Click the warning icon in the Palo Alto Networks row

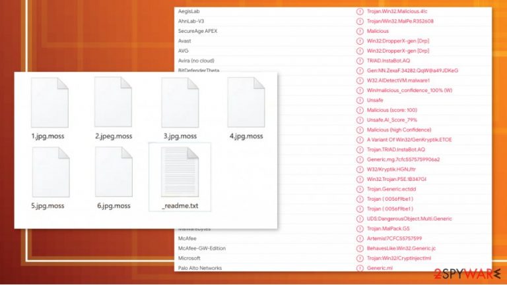point(360,268)
